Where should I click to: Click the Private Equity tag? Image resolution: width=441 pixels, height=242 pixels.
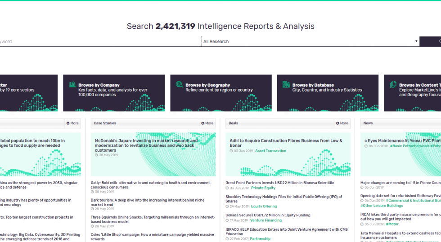[x=263, y=188]
